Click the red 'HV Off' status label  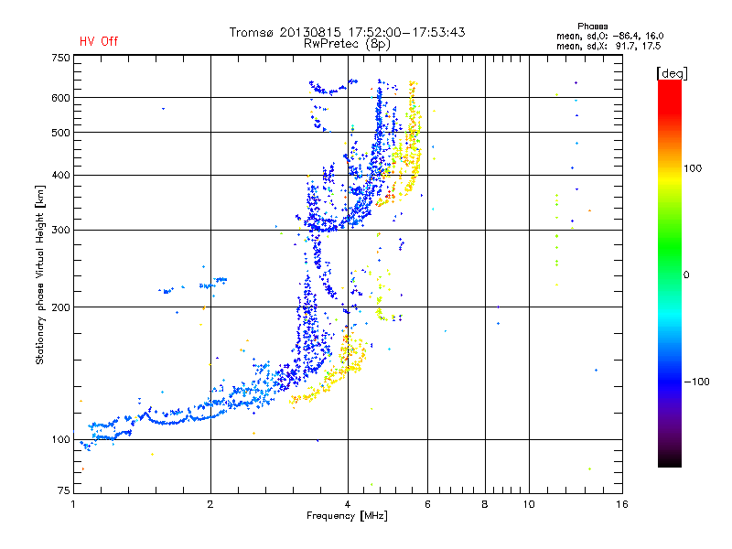point(99,41)
